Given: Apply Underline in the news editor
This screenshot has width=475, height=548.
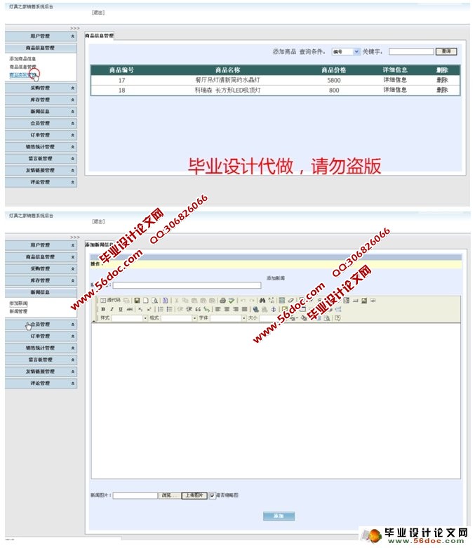Looking at the screenshot, I should coord(121,309).
